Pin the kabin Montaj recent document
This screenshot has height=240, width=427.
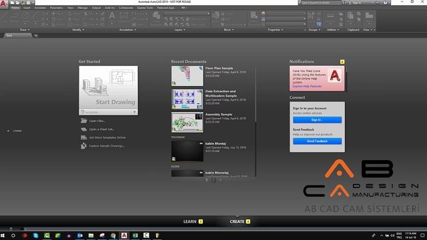[201, 143]
